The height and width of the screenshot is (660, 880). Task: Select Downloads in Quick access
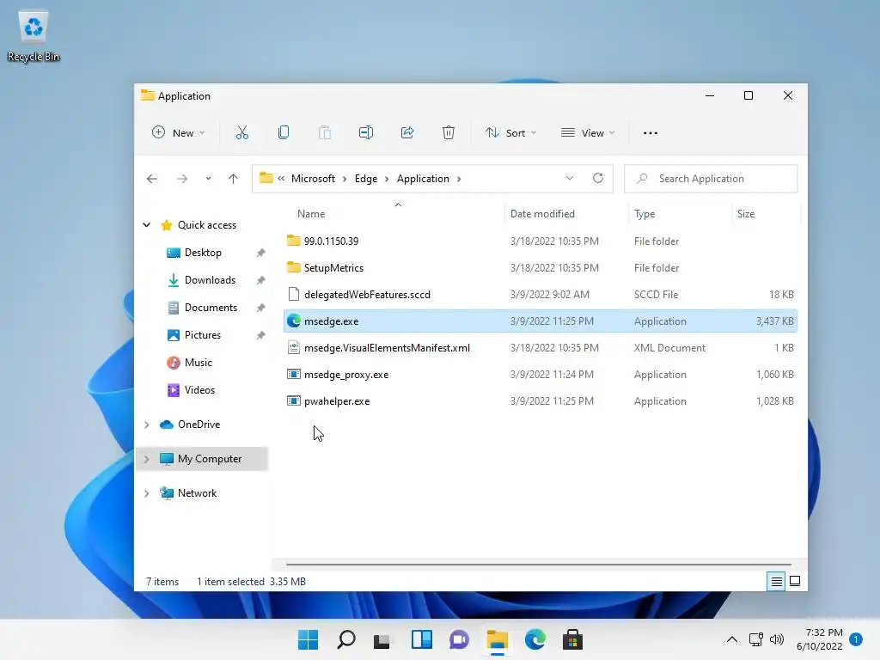coord(210,280)
